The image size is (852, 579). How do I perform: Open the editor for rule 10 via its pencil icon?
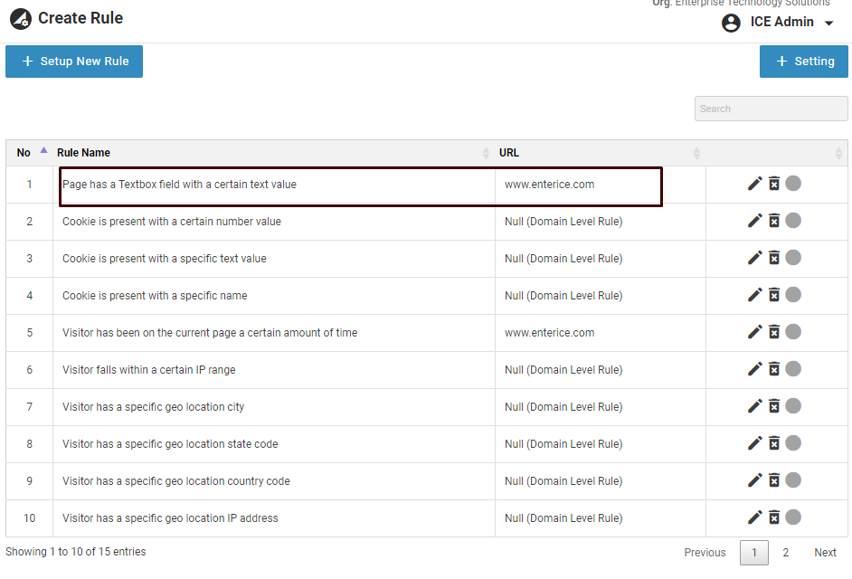(x=755, y=517)
